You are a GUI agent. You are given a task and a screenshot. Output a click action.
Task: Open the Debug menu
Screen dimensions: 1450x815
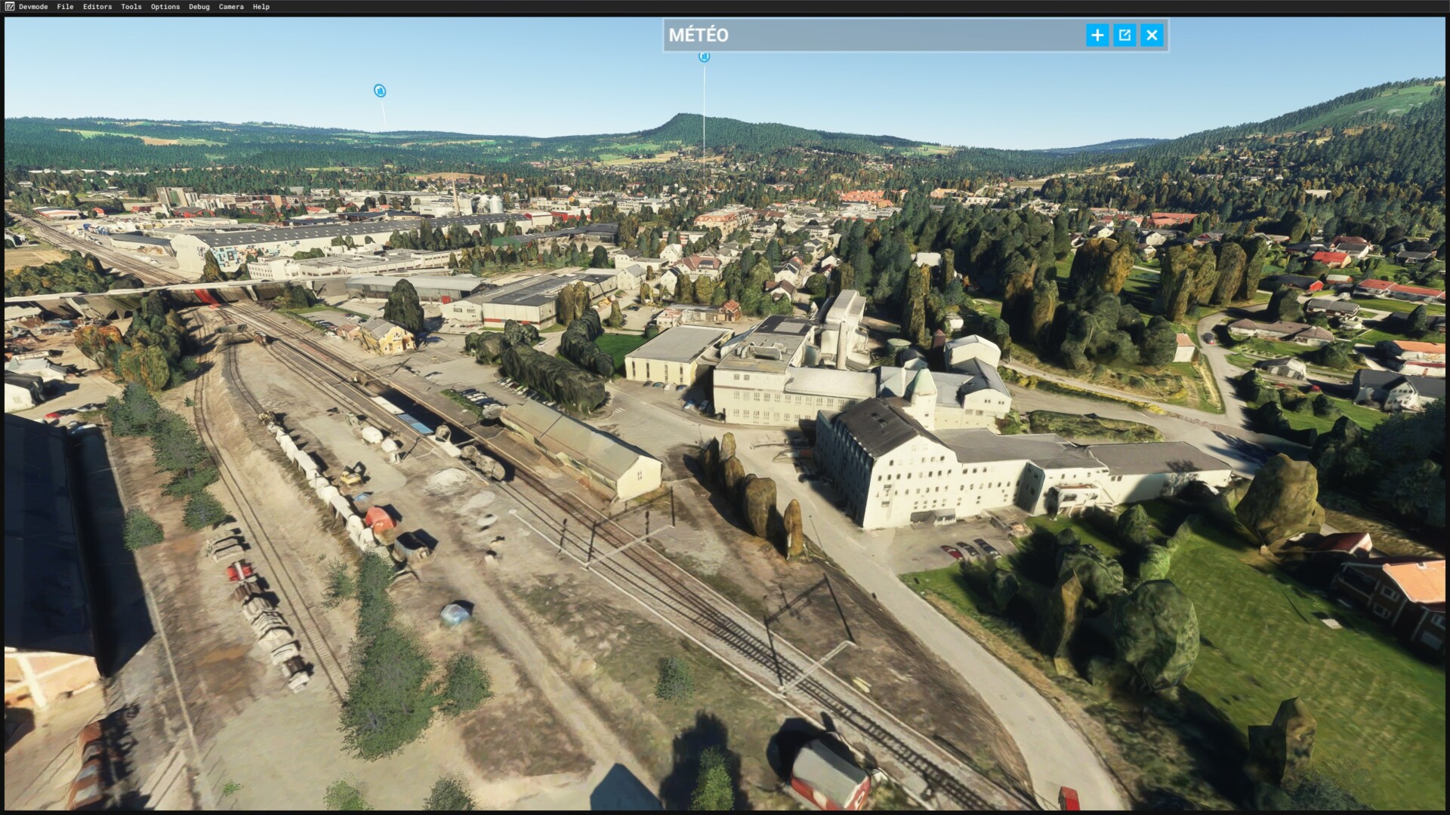coord(199,7)
